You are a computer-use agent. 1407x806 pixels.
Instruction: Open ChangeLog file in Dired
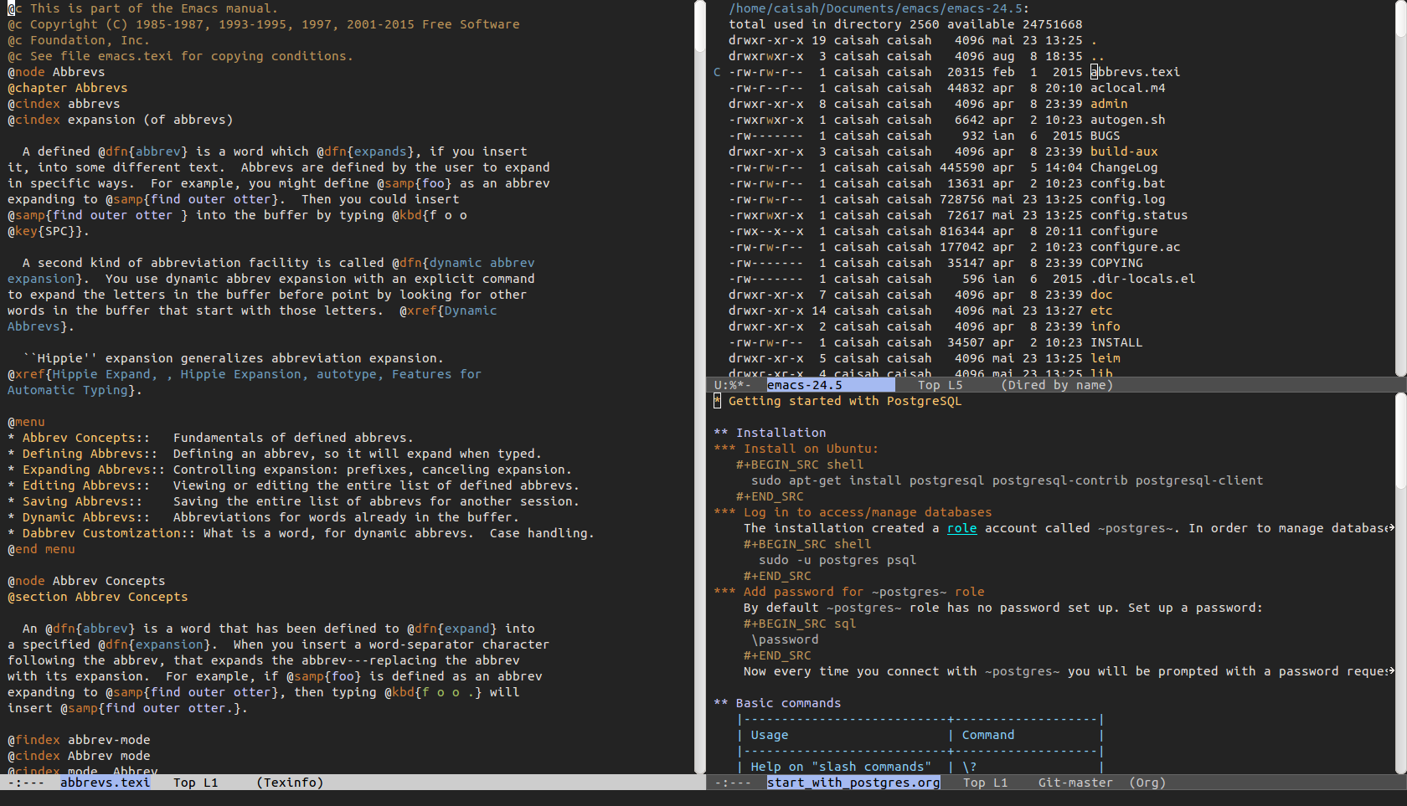coord(1124,167)
